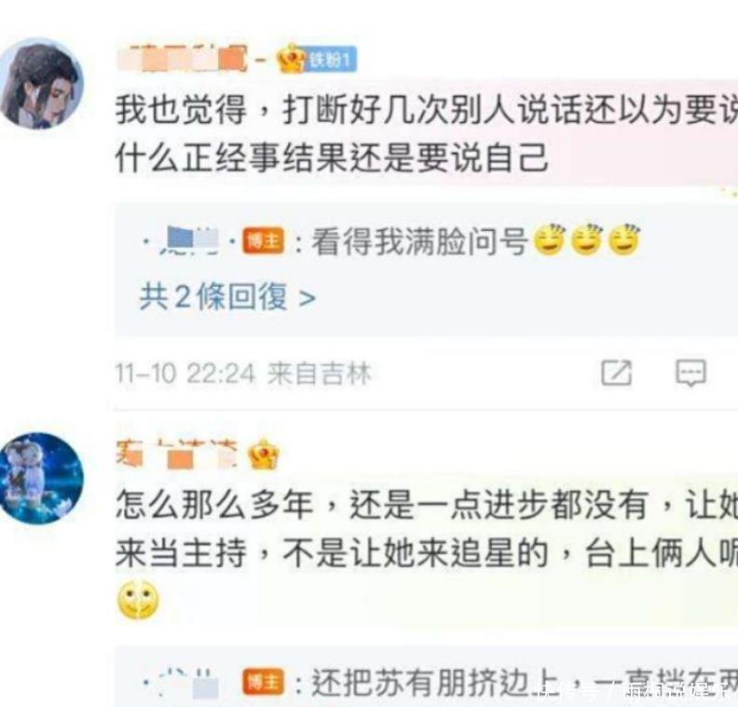
Task: Open first commenter's anime avatar
Action: click(x=41, y=84)
